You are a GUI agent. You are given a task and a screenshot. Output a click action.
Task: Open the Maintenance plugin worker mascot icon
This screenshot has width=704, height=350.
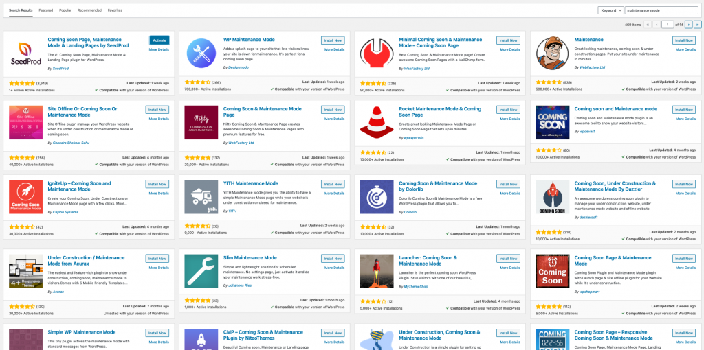[552, 53]
